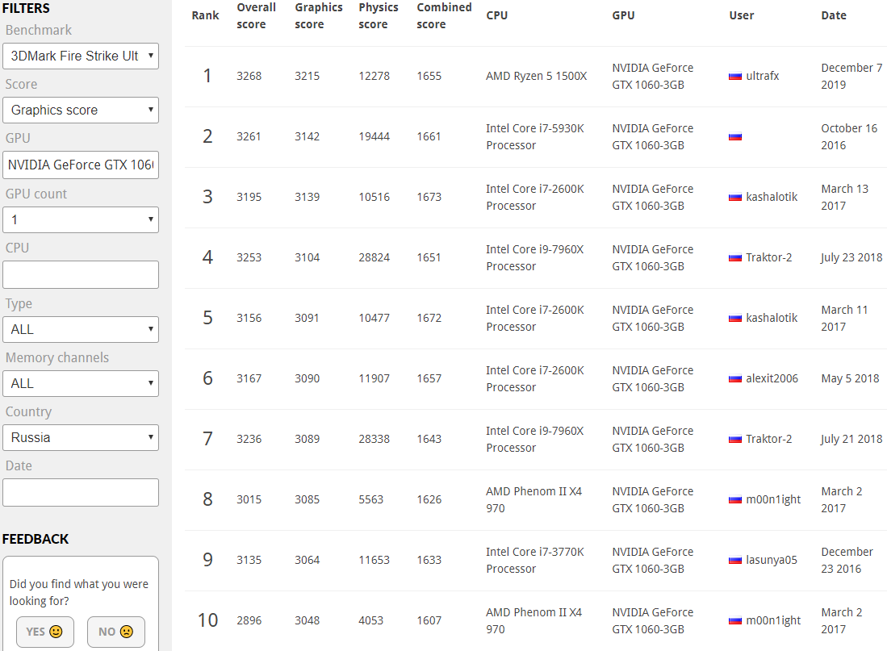Click the Graphics score column header
The image size is (887, 651).
318,16
